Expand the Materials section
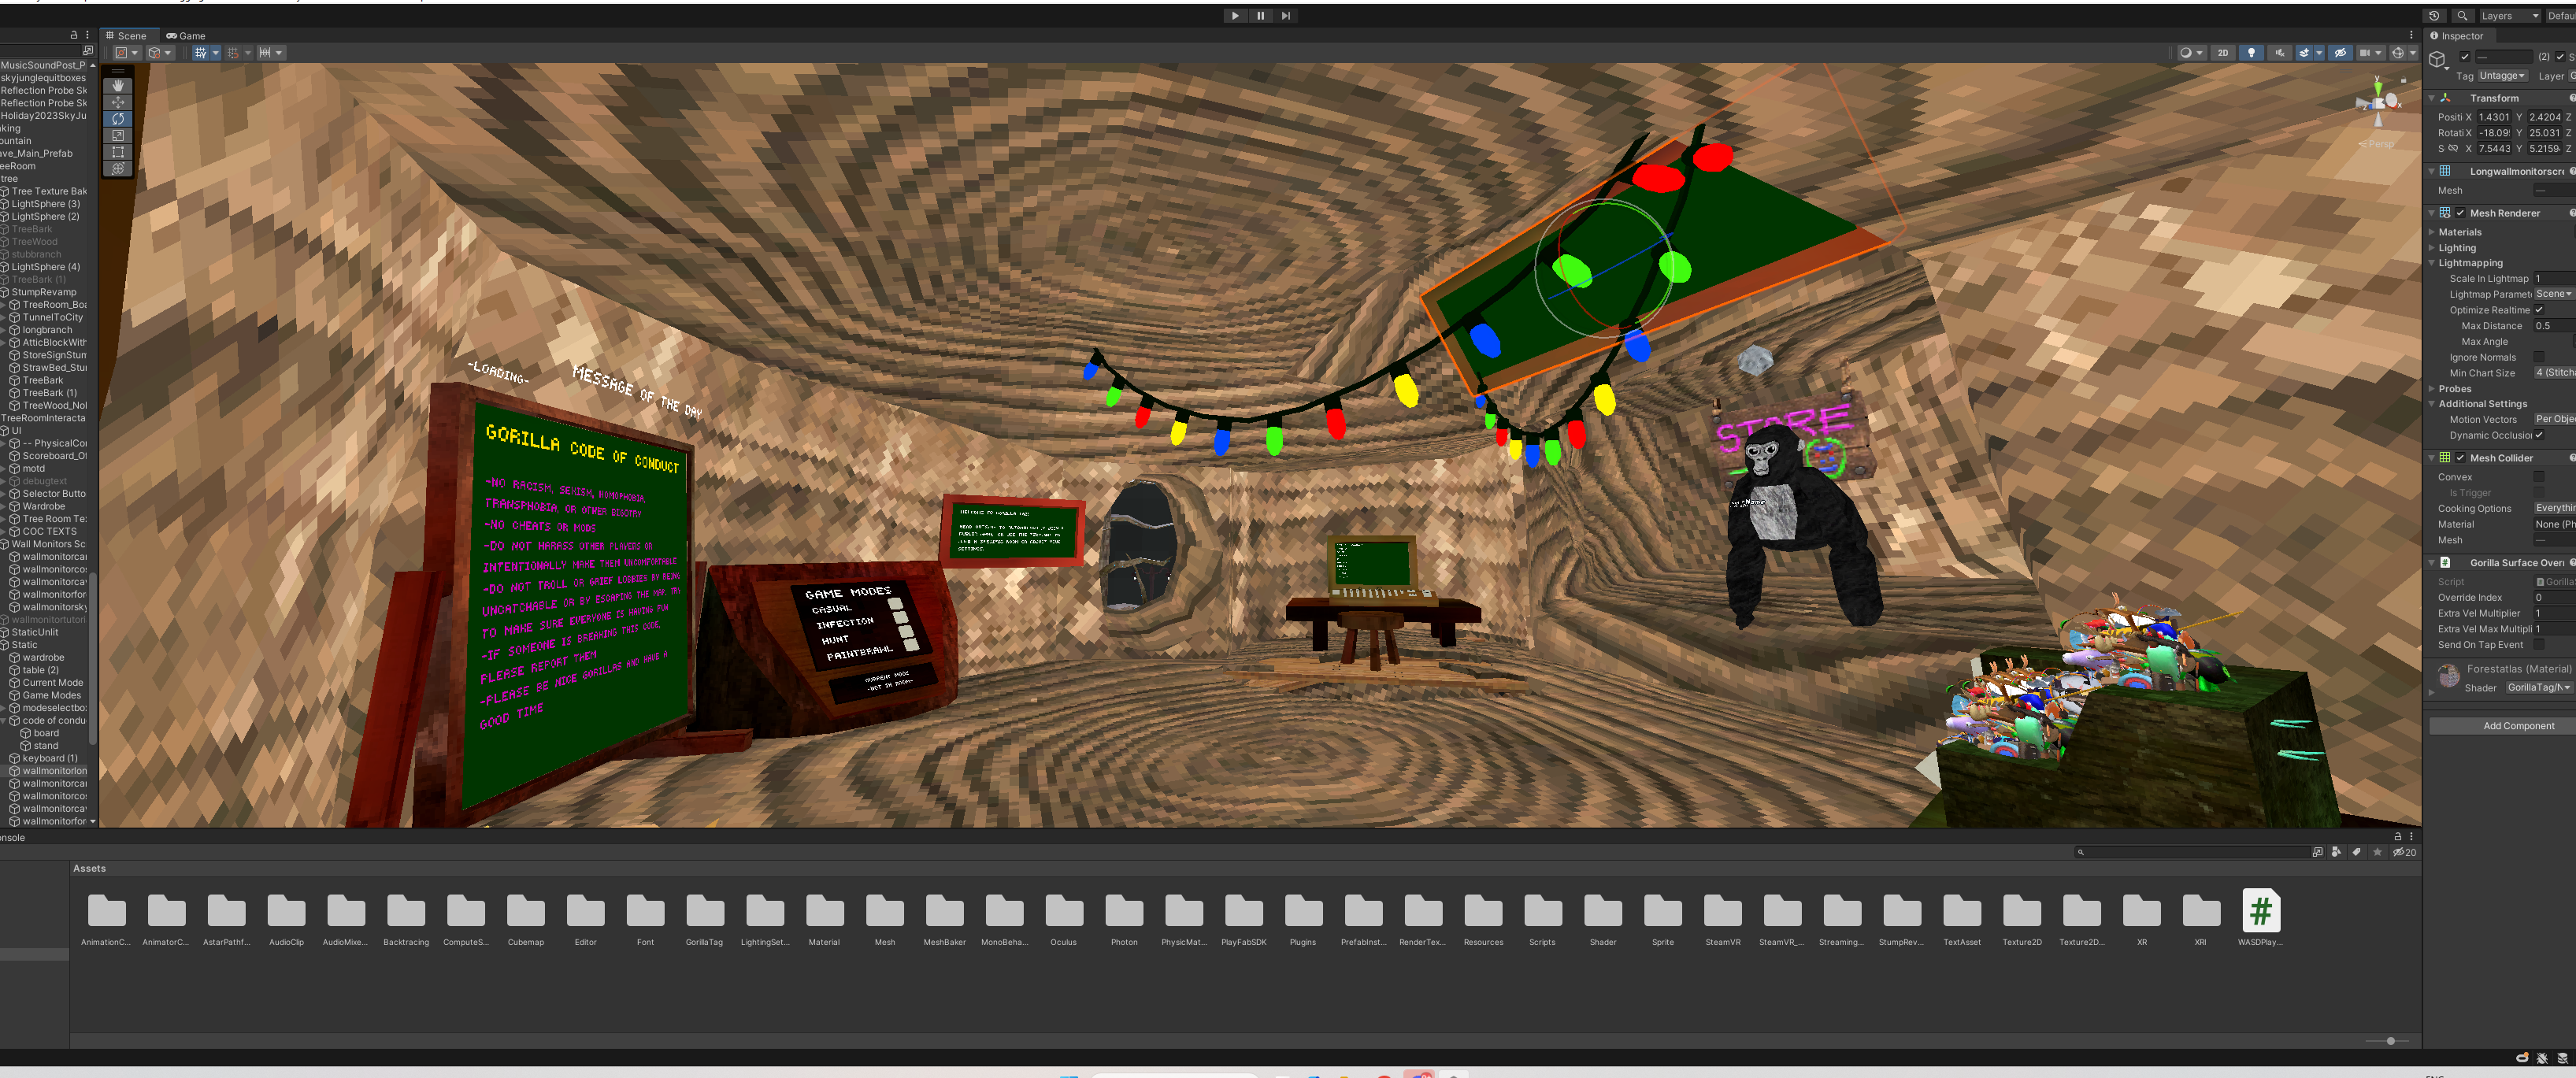 (2432, 232)
